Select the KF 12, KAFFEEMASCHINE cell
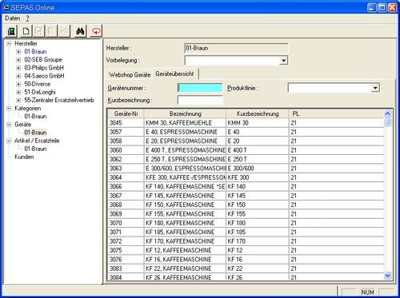400x298 pixels. [185, 250]
